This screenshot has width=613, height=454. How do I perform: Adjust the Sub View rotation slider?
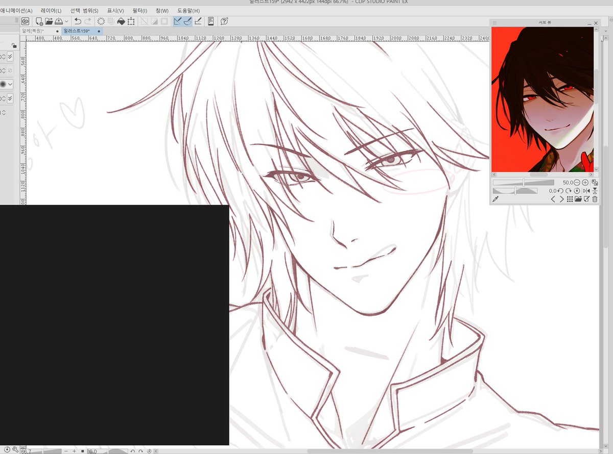tap(515, 191)
